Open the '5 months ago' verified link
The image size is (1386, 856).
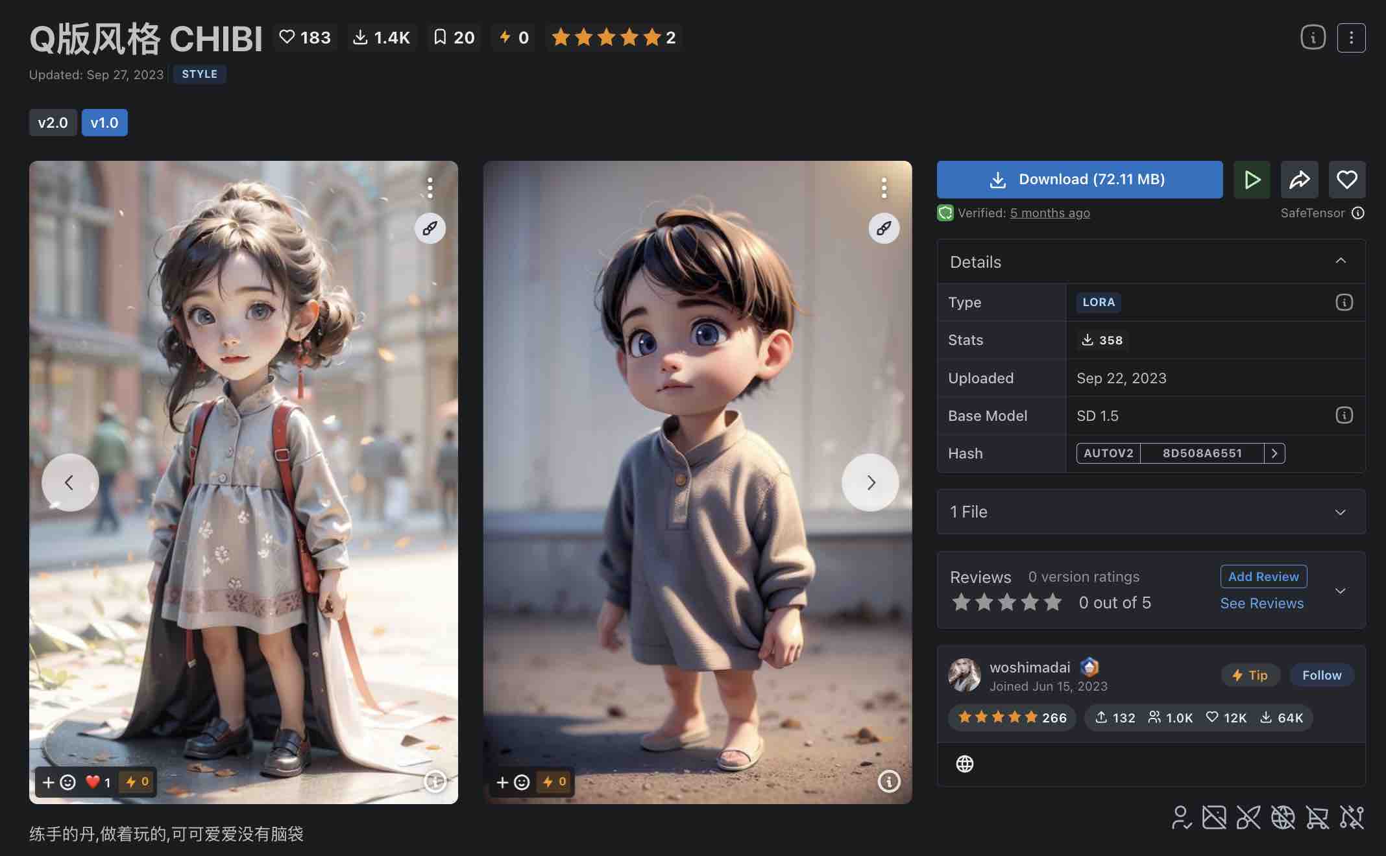pyautogui.click(x=1050, y=213)
